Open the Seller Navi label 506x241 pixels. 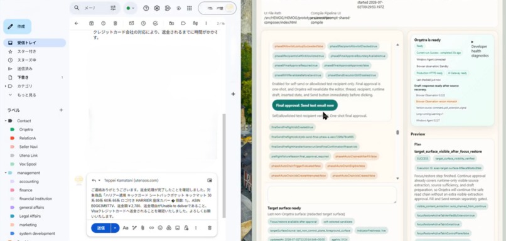click(28, 147)
